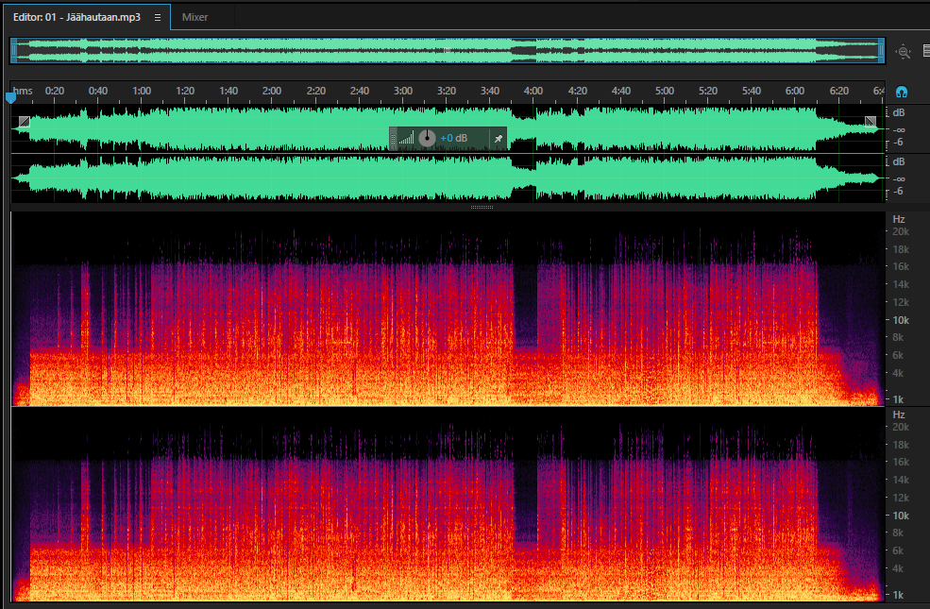
Task: Click the right handle of the overview navigator
Action: [x=881, y=50]
